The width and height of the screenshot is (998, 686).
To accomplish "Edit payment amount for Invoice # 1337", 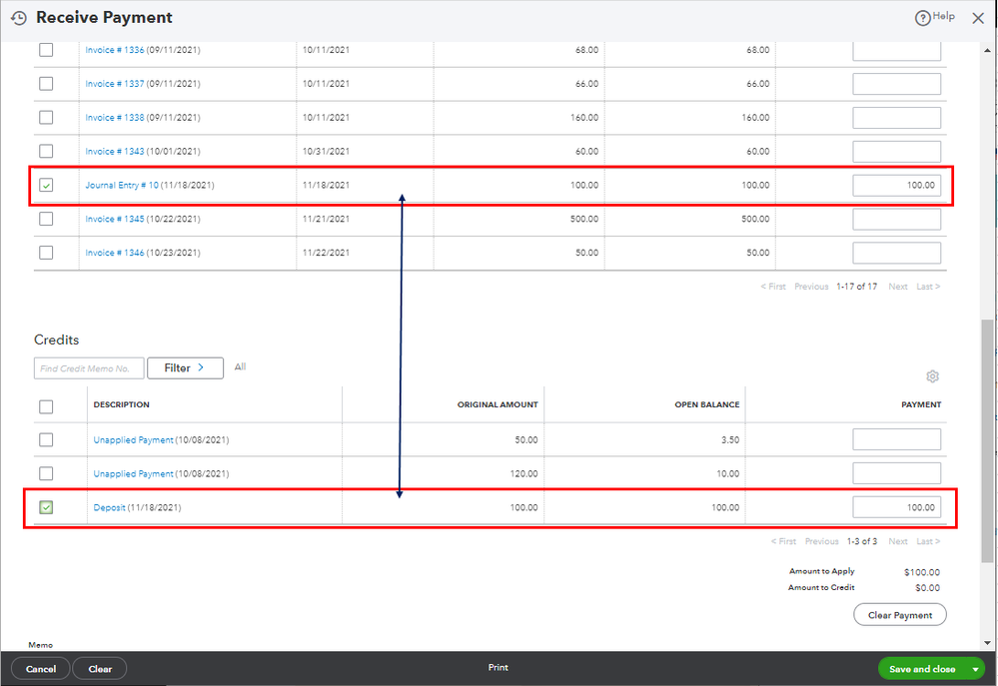I will click(896, 84).
